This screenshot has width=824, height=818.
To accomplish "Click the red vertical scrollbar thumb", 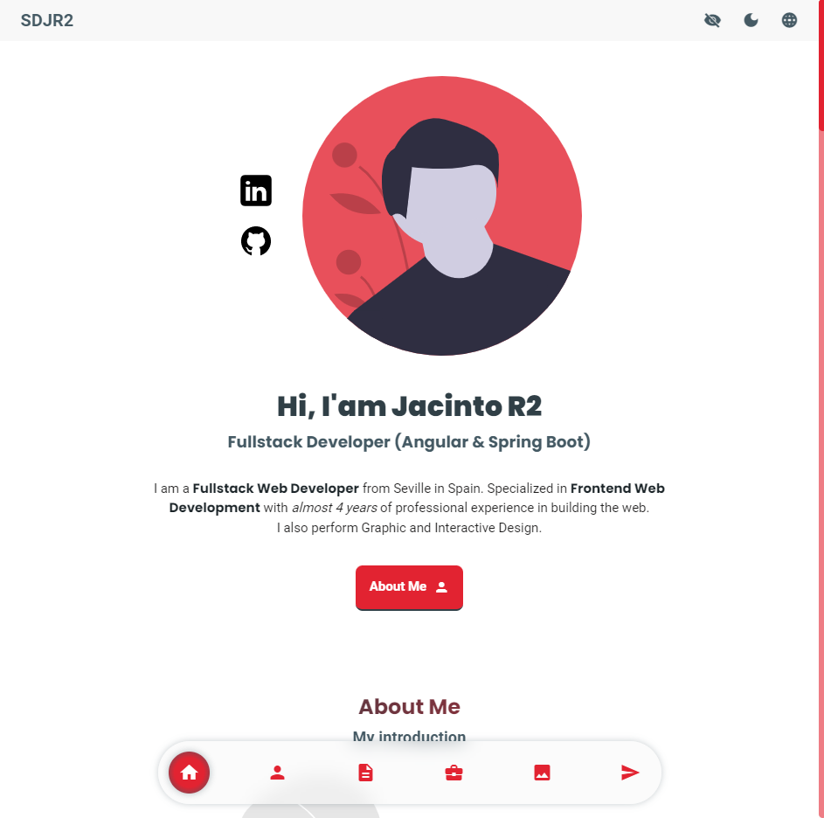I will click(x=821, y=65).
